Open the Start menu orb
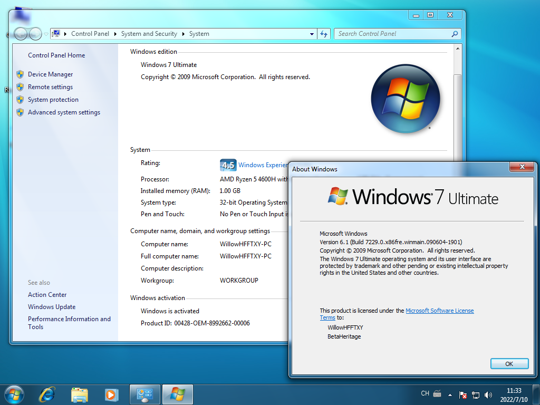540x405 pixels. pos(14,394)
